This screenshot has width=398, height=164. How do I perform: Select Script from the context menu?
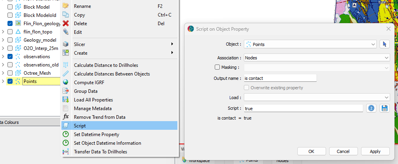click(x=80, y=126)
